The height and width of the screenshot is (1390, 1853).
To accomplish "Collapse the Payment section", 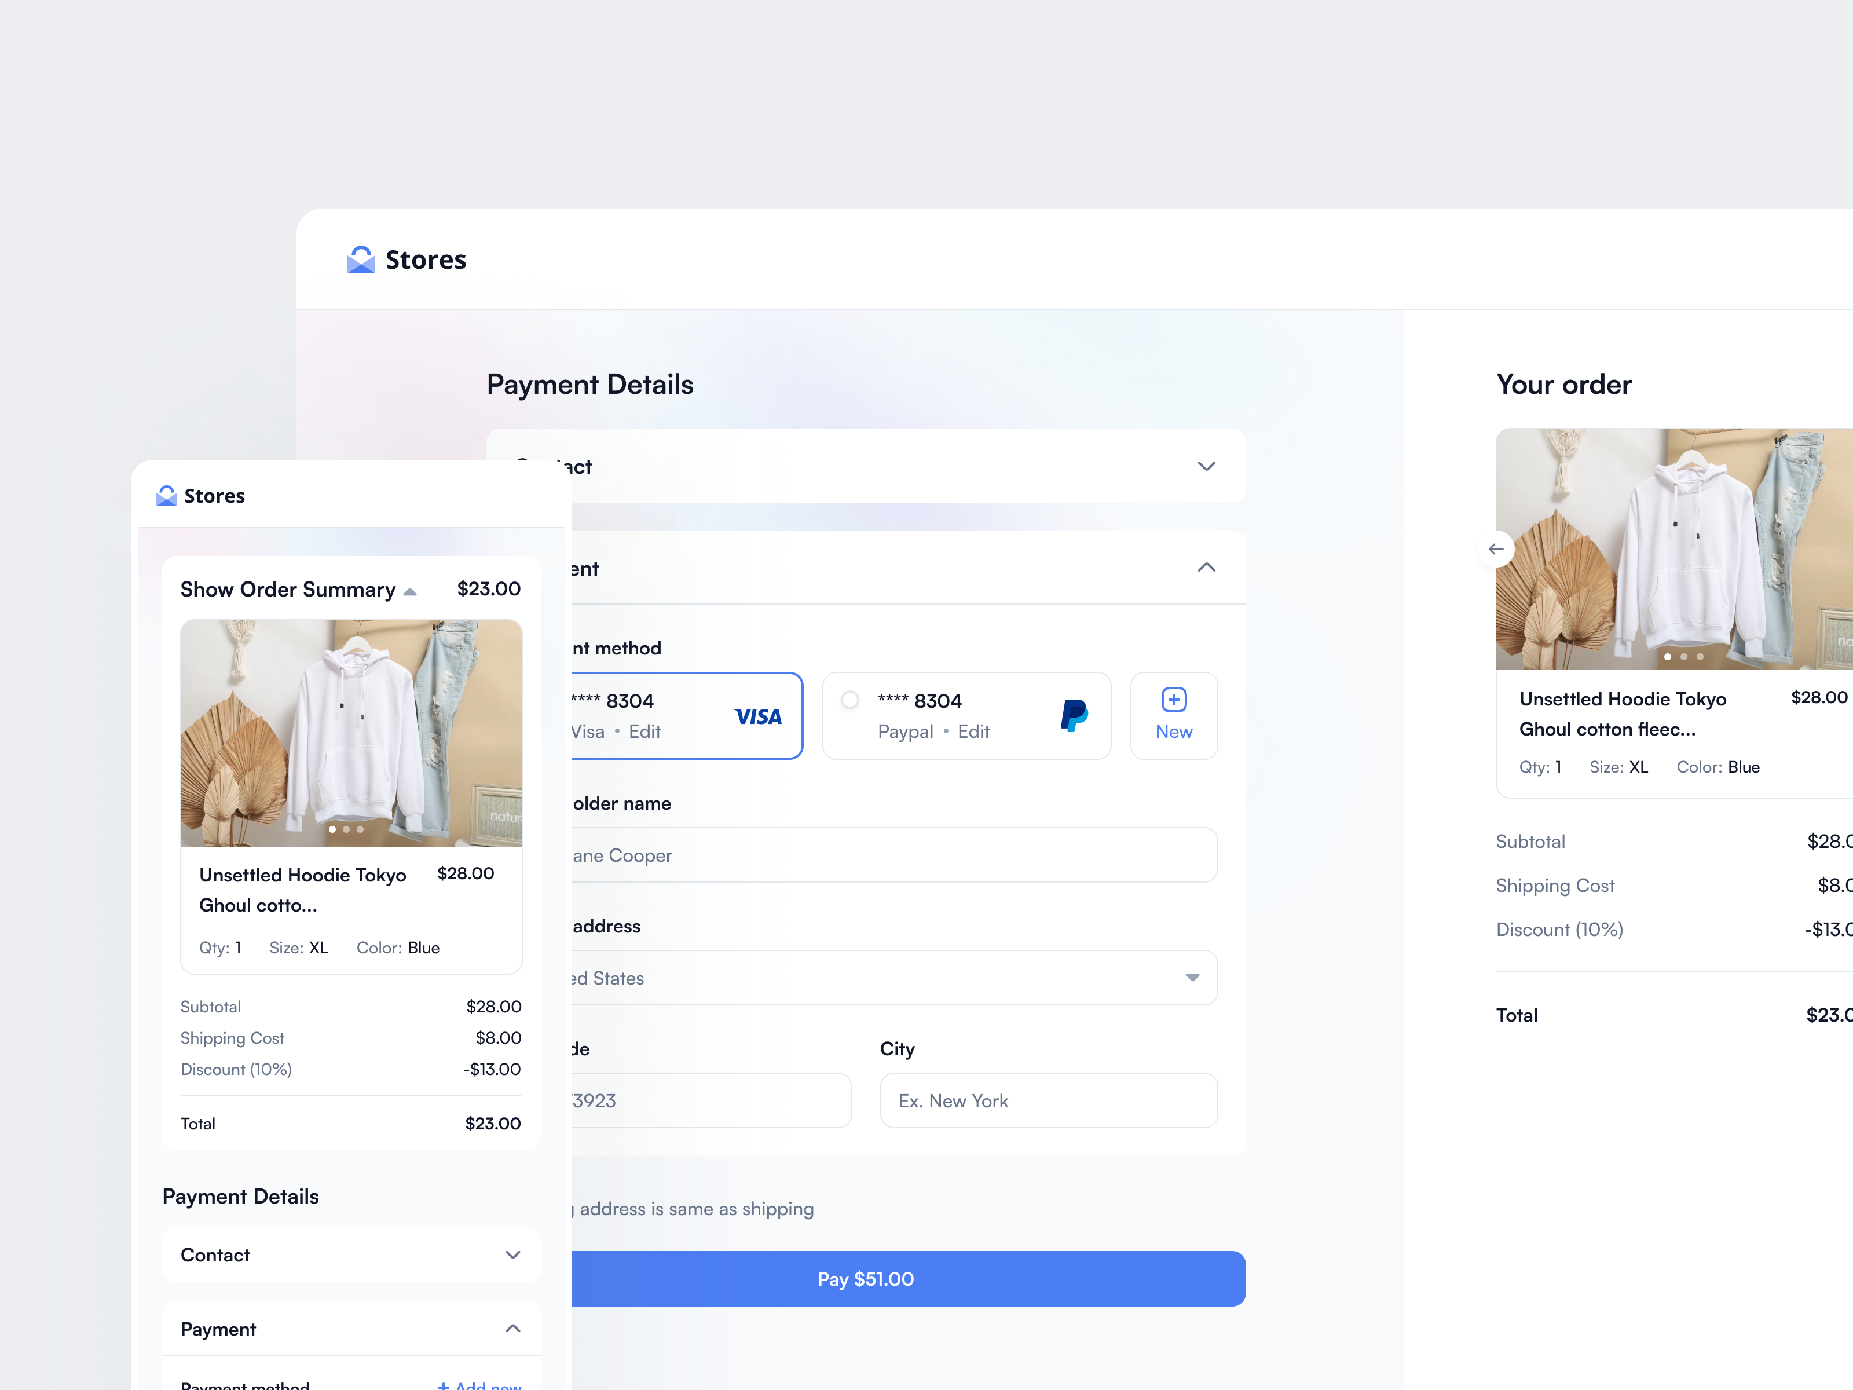I will tap(1206, 567).
